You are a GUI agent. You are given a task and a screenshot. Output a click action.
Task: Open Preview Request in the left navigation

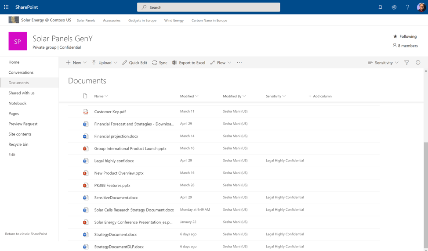pyautogui.click(x=23, y=124)
